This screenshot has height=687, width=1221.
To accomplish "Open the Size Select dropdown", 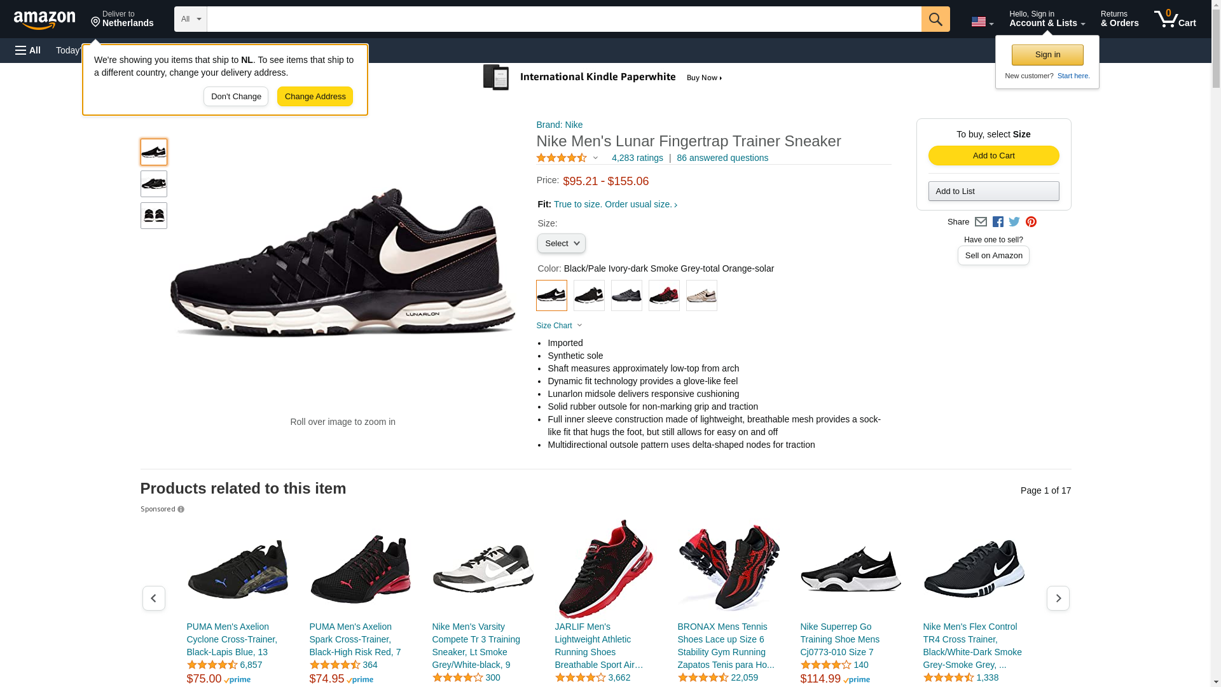I will [x=561, y=244].
